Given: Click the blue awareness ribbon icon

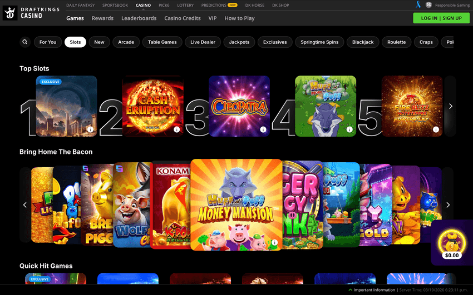Looking at the screenshot, I should pos(418,5).
